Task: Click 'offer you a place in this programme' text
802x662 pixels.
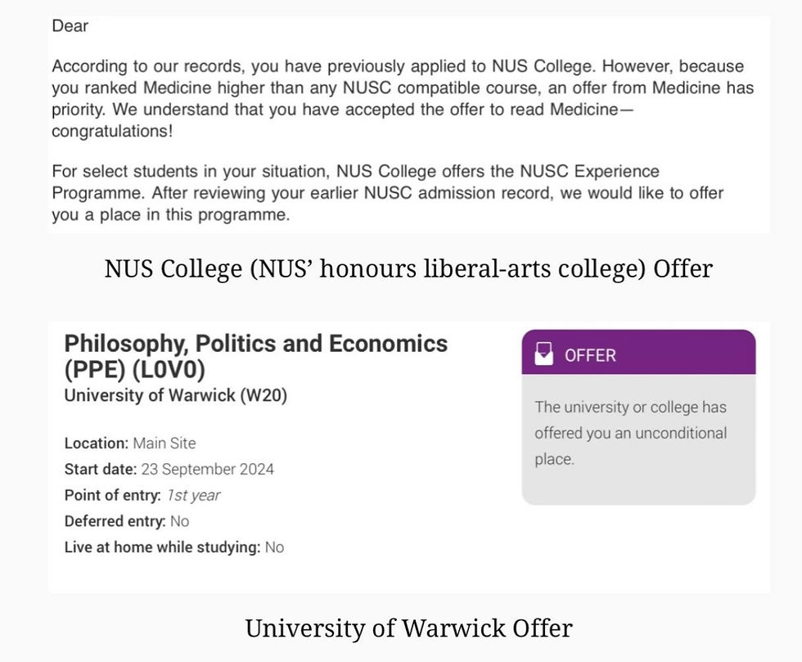Action: click(170, 215)
